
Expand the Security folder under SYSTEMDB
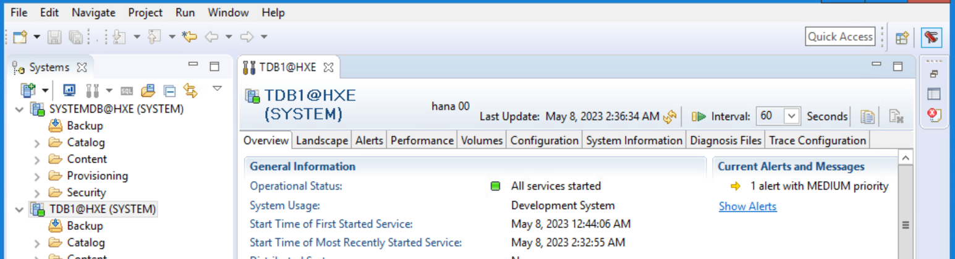37,193
